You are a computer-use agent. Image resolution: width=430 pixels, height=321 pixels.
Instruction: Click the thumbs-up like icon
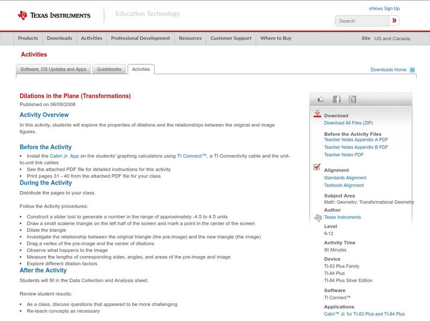pos(320,99)
